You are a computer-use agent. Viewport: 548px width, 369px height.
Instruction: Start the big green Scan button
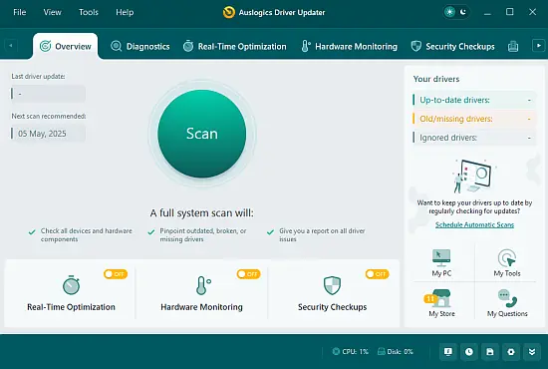pos(202,134)
